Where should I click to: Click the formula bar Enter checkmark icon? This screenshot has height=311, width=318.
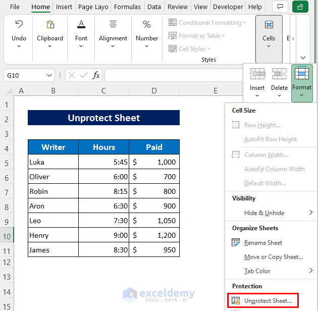[84, 75]
